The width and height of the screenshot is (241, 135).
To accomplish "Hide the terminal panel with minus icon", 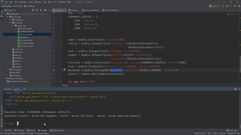I will tap(239, 89).
